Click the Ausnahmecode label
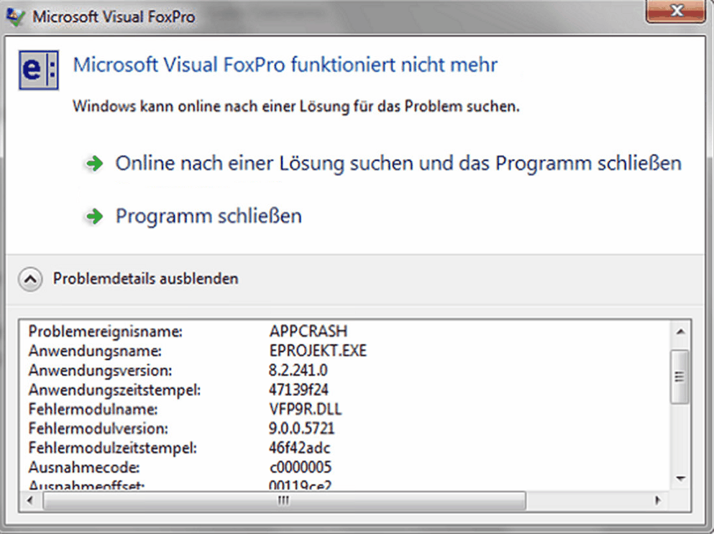The height and width of the screenshot is (534, 714). pyautogui.click(x=84, y=468)
